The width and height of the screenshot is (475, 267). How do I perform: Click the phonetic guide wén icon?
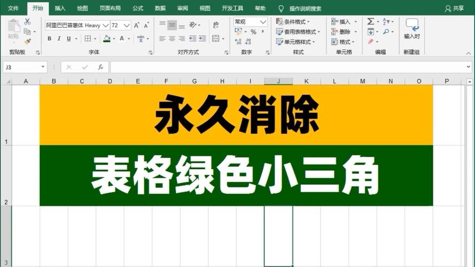pyautogui.click(x=141, y=38)
